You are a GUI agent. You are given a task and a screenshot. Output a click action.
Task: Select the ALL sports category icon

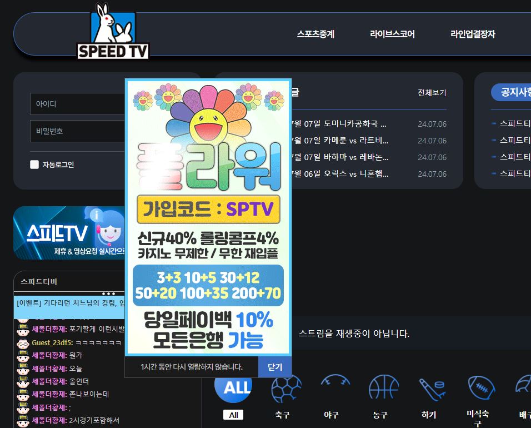coord(233,389)
